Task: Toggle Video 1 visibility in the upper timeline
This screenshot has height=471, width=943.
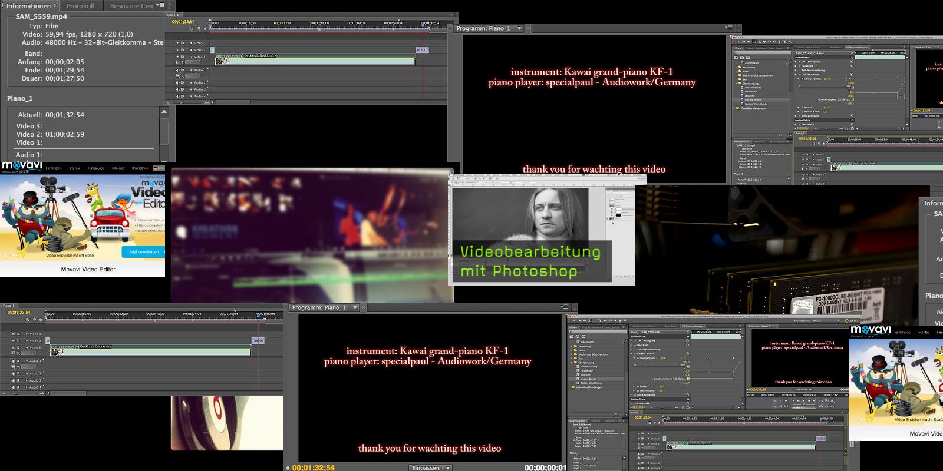Action: [177, 57]
